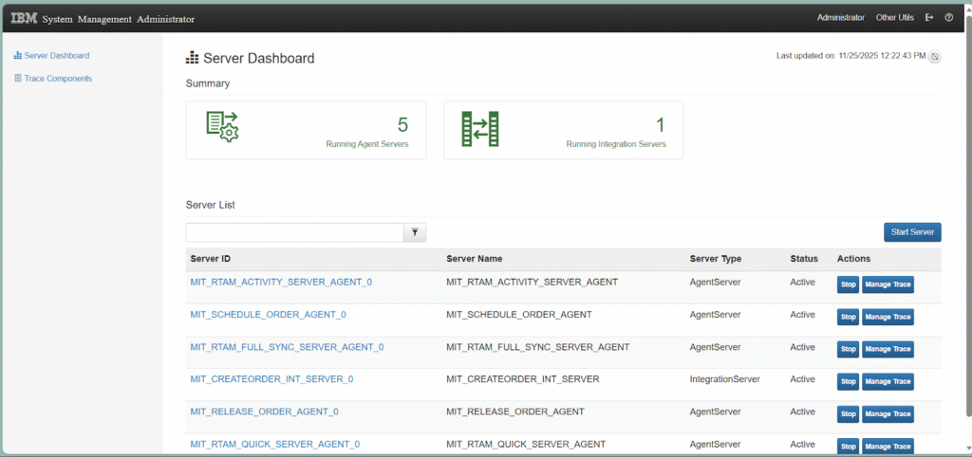
Task: Click the Server List filter text field
Action: (294, 232)
